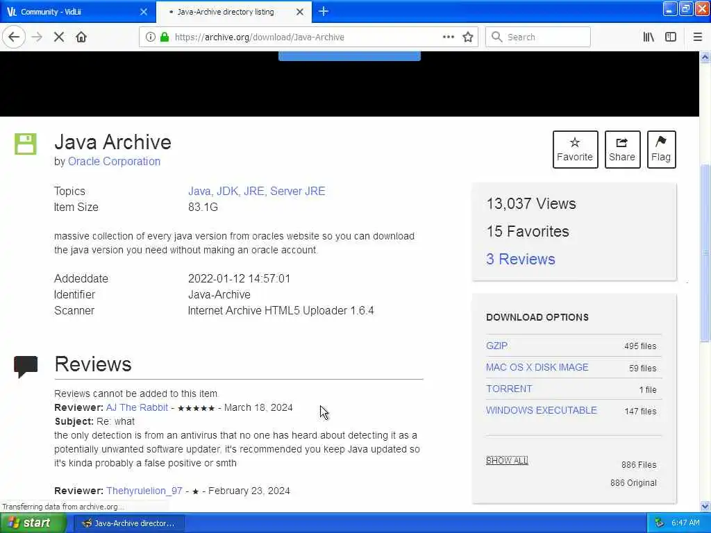Click the scrollbar down arrow

[x=705, y=506]
